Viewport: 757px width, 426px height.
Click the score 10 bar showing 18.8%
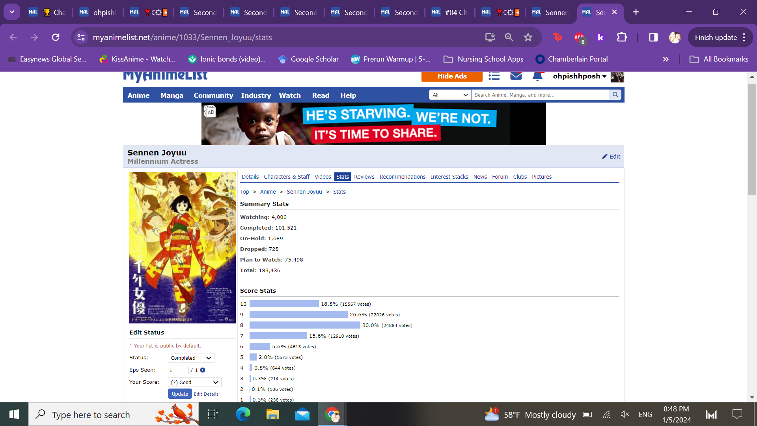[x=284, y=304]
